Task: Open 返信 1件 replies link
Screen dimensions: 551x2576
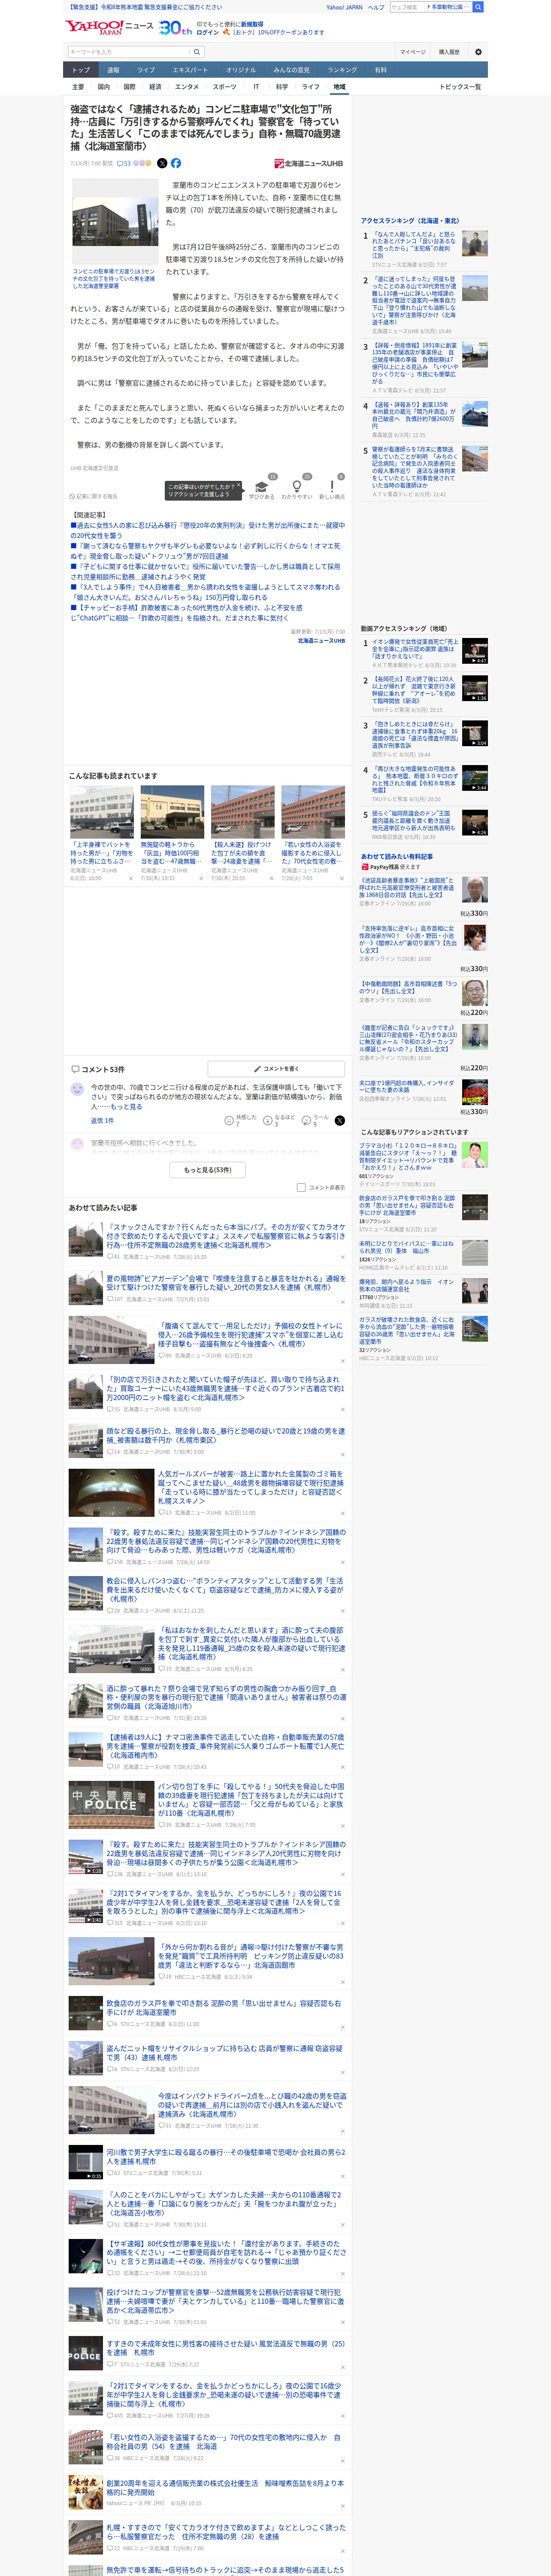Action: [102, 1121]
